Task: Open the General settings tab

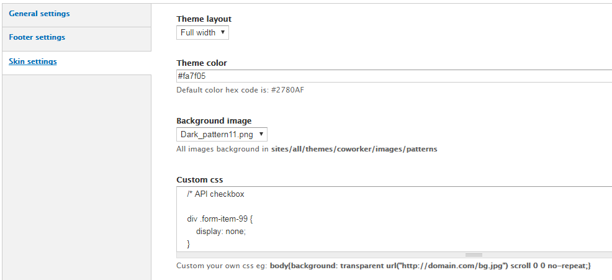Action: [x=39, y=14]
